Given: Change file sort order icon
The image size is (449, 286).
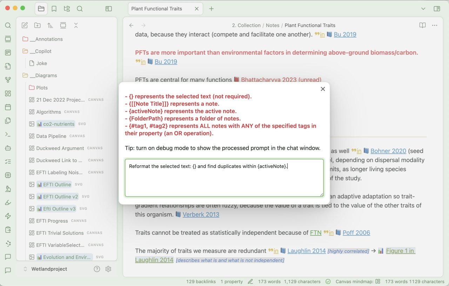Looking at the screenshot, I should pyautogui.click(x=50, y=25).
